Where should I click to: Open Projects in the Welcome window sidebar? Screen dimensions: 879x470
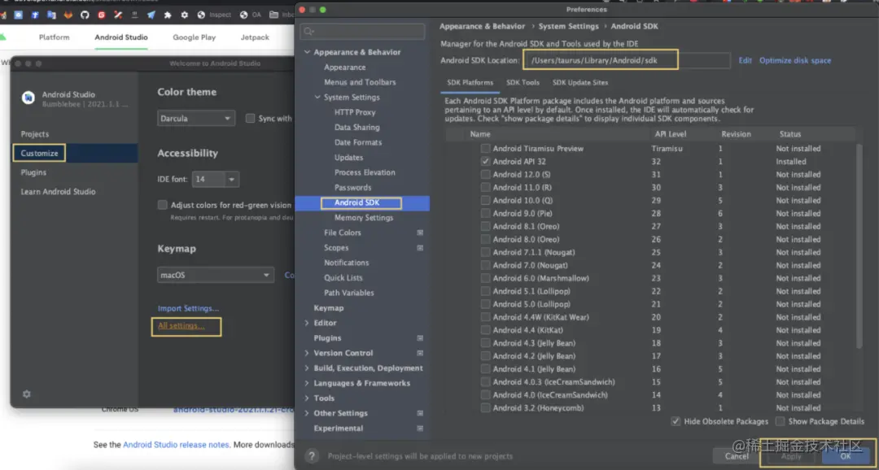(35, 134)
